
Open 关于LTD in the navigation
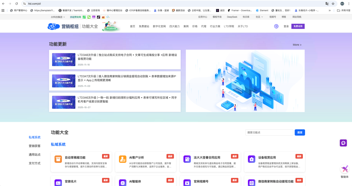coord(243,26)
